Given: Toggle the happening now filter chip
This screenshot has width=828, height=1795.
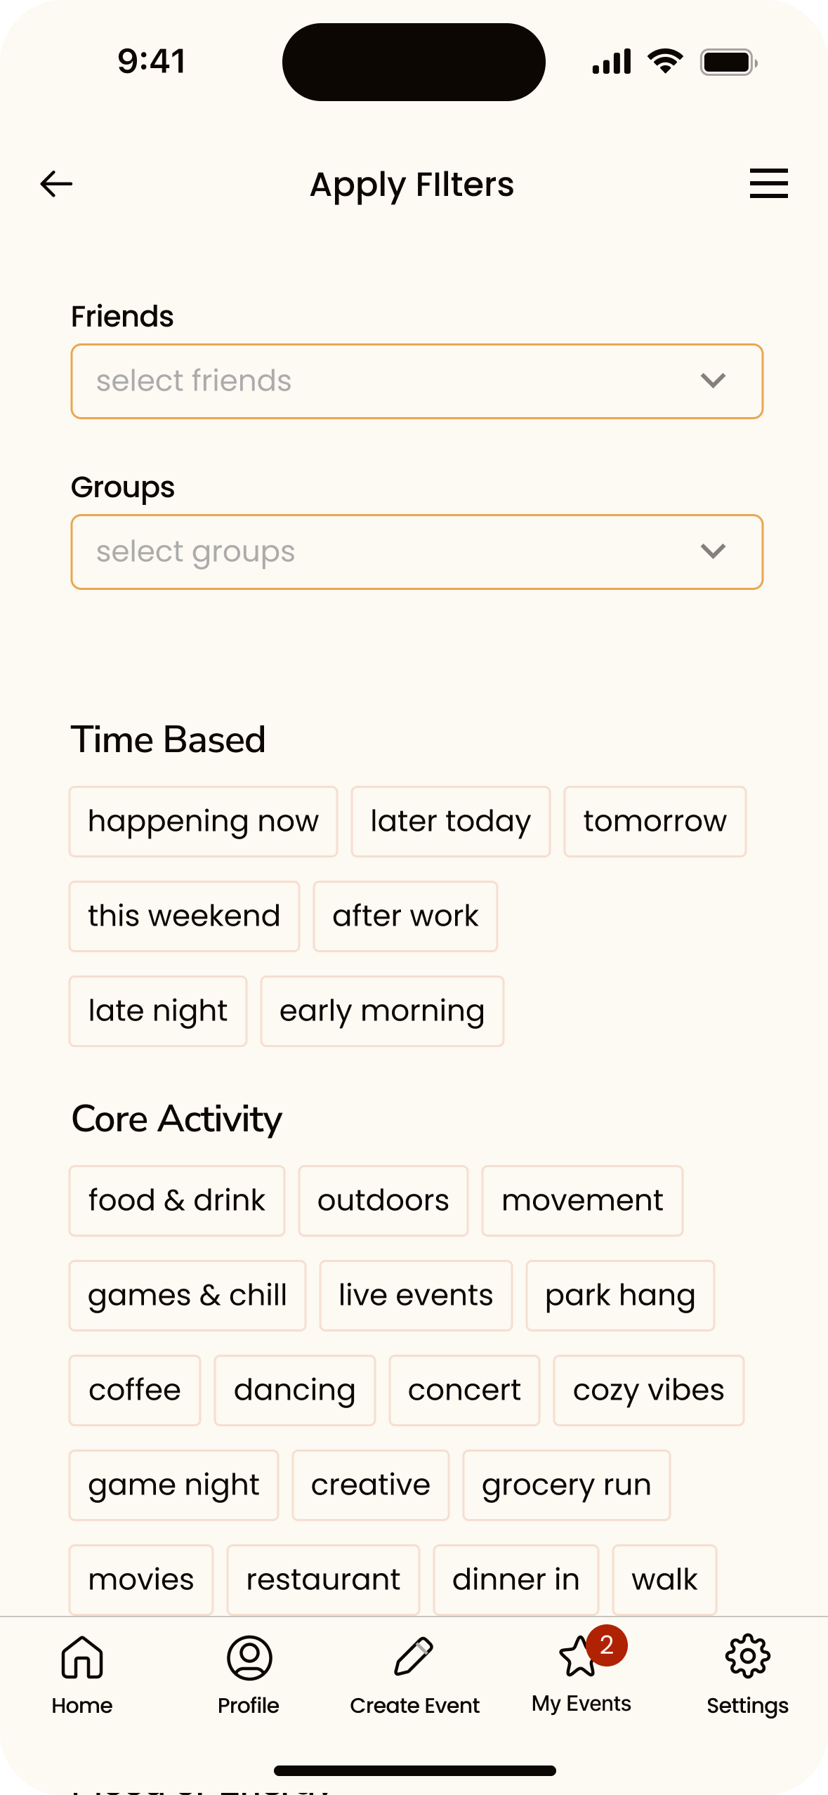Looking at the screenshot, I should (x=203, y=822).
